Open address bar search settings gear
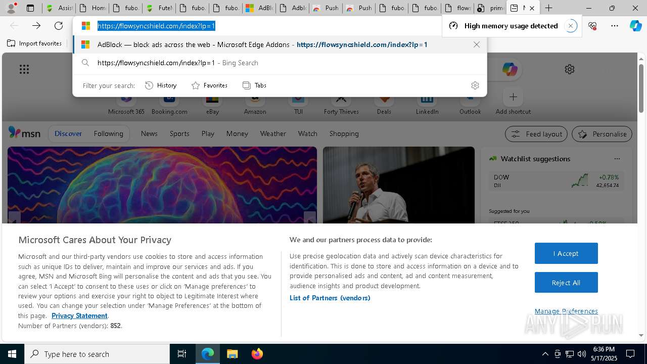Screen dimensions: 647x364 pyautogui.click(x=475, y=85)
